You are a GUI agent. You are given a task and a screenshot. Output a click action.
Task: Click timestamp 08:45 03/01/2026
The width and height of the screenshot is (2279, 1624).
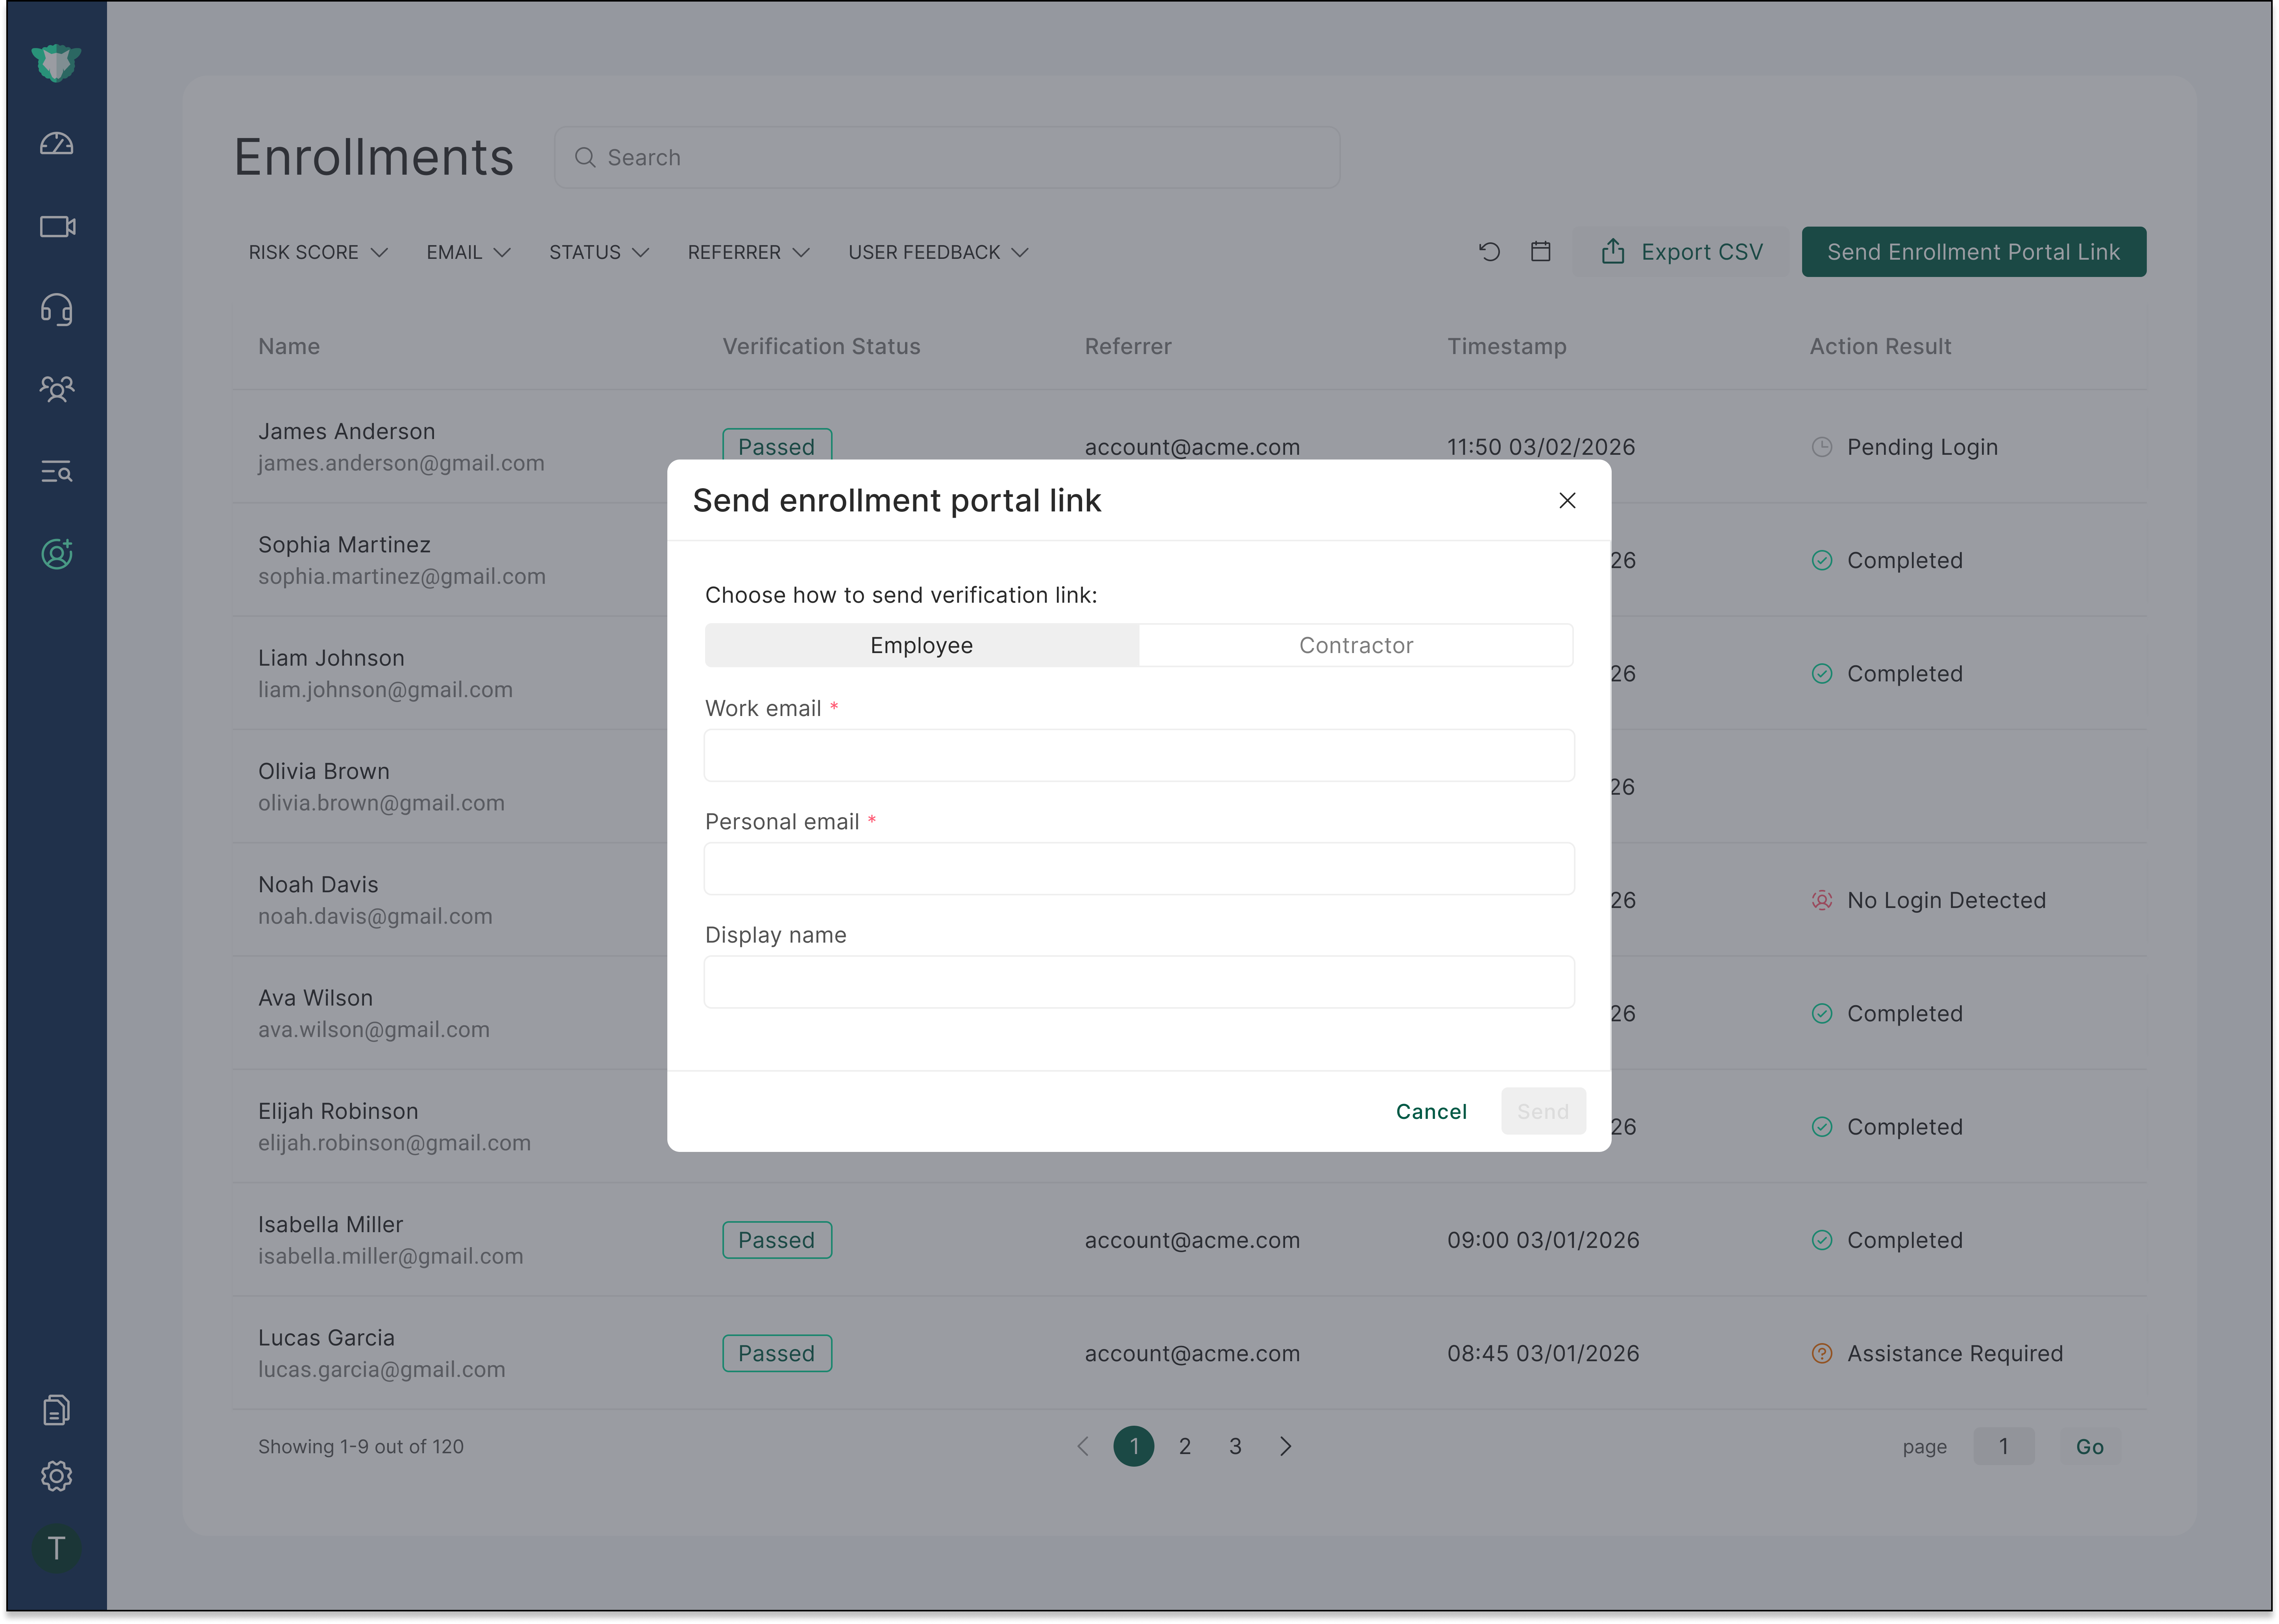coord(1543,1353)
